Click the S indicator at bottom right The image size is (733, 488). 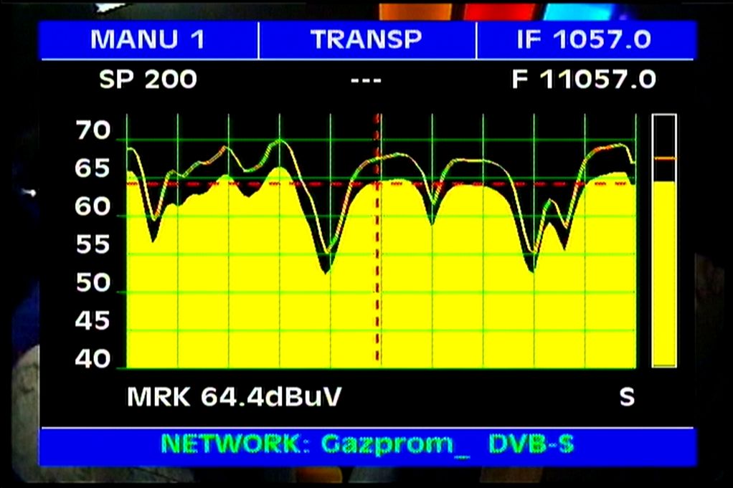(x=627, y=396)
